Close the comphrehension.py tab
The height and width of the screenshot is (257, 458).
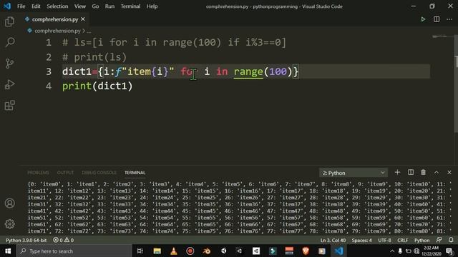(83, 19)
